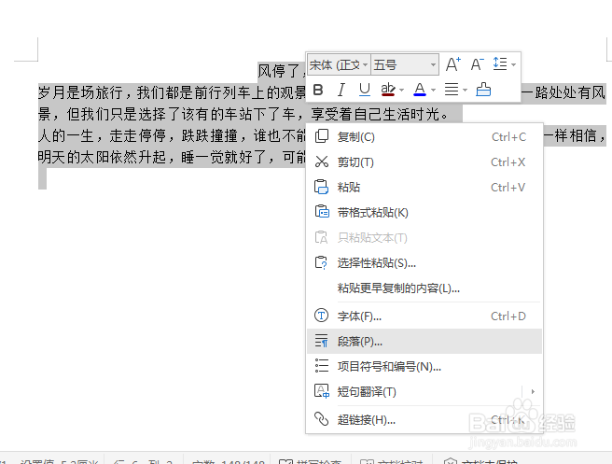Open 字体(F)... font dialog
612x464 pixels.
pyautogui.click(x=424, y=316)
